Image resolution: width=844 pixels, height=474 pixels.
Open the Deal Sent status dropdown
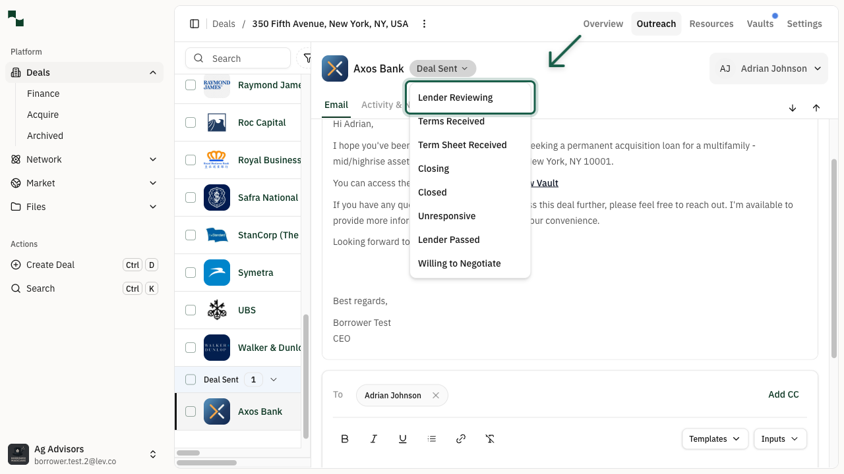pyautogui.click(x=442, y=68)
